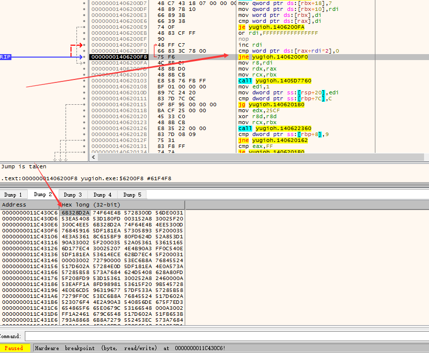This screenshot has width=429, height=353.
Task: Click the Paused status indicator
Action: coord(14,348)
